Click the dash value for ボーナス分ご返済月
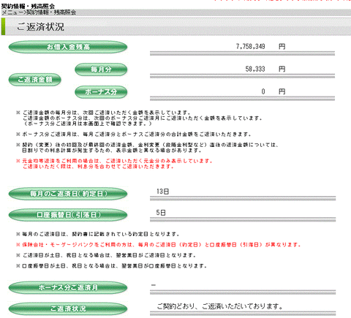The width and height of the screenshot is (351, 318). [x=154, y=285]
